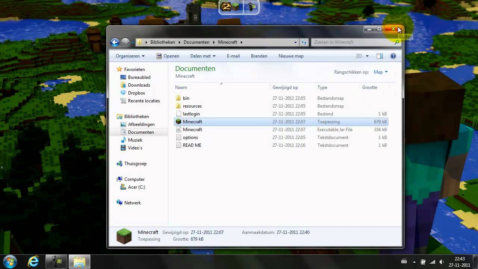Sort by 'Gewijzigd op' column header
This screenshot has height=269, width=478.
292,87
